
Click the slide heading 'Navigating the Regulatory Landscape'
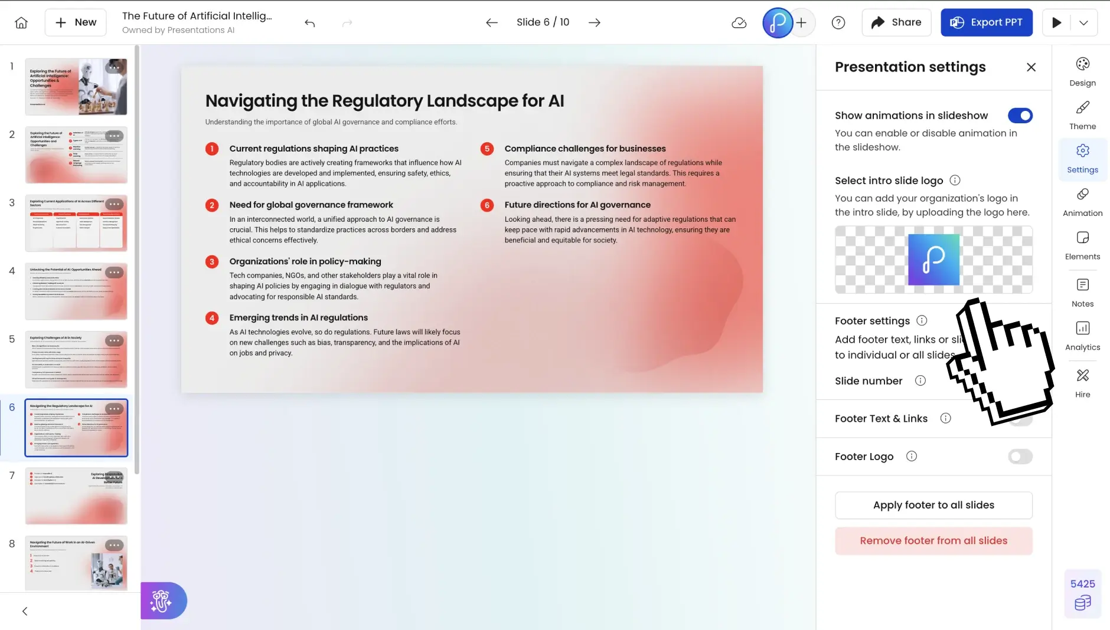click(x=384, y=101)
